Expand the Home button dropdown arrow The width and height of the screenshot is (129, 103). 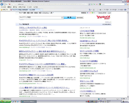[91, 10]
